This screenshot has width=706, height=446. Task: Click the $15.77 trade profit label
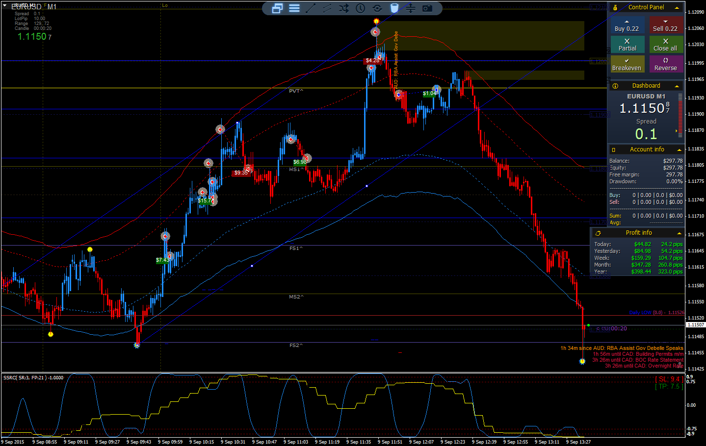pyautogui.click(x=206, y=200)
